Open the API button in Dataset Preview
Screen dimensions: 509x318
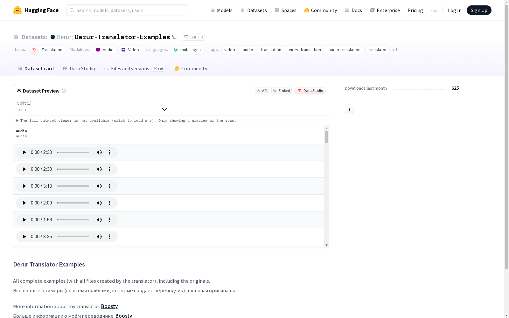point(262,91)
